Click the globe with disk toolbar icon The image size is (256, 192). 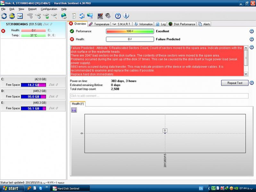(x=64, y=16)
